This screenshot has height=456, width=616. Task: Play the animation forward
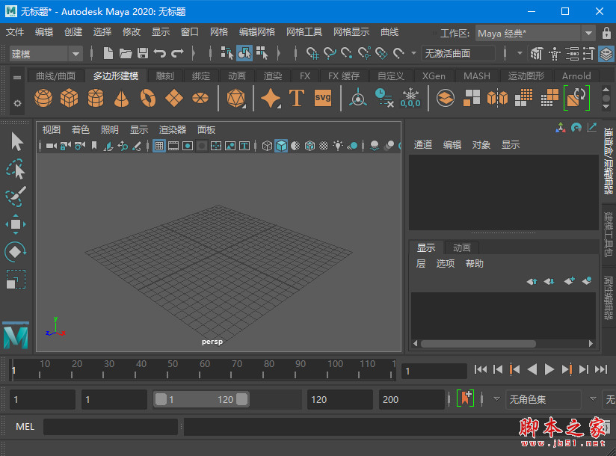[x=549, y=369]
